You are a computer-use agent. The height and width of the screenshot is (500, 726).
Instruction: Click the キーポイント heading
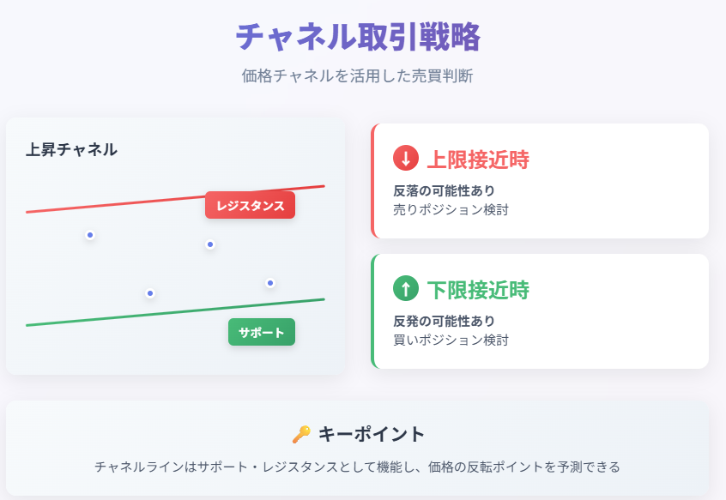point(372,434)
